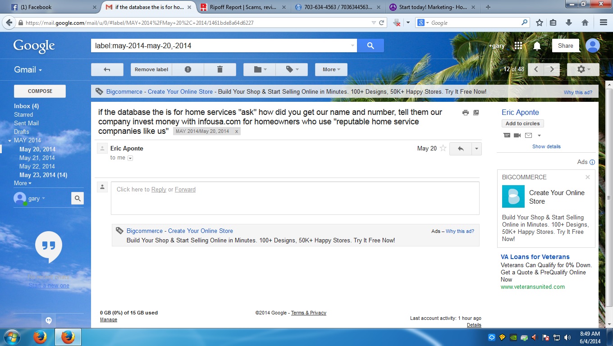Click the Manage storage link
The image size is (613, 346).
tap(109, 319)
